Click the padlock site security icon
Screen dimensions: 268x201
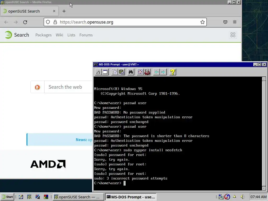(x=55, y=22)
